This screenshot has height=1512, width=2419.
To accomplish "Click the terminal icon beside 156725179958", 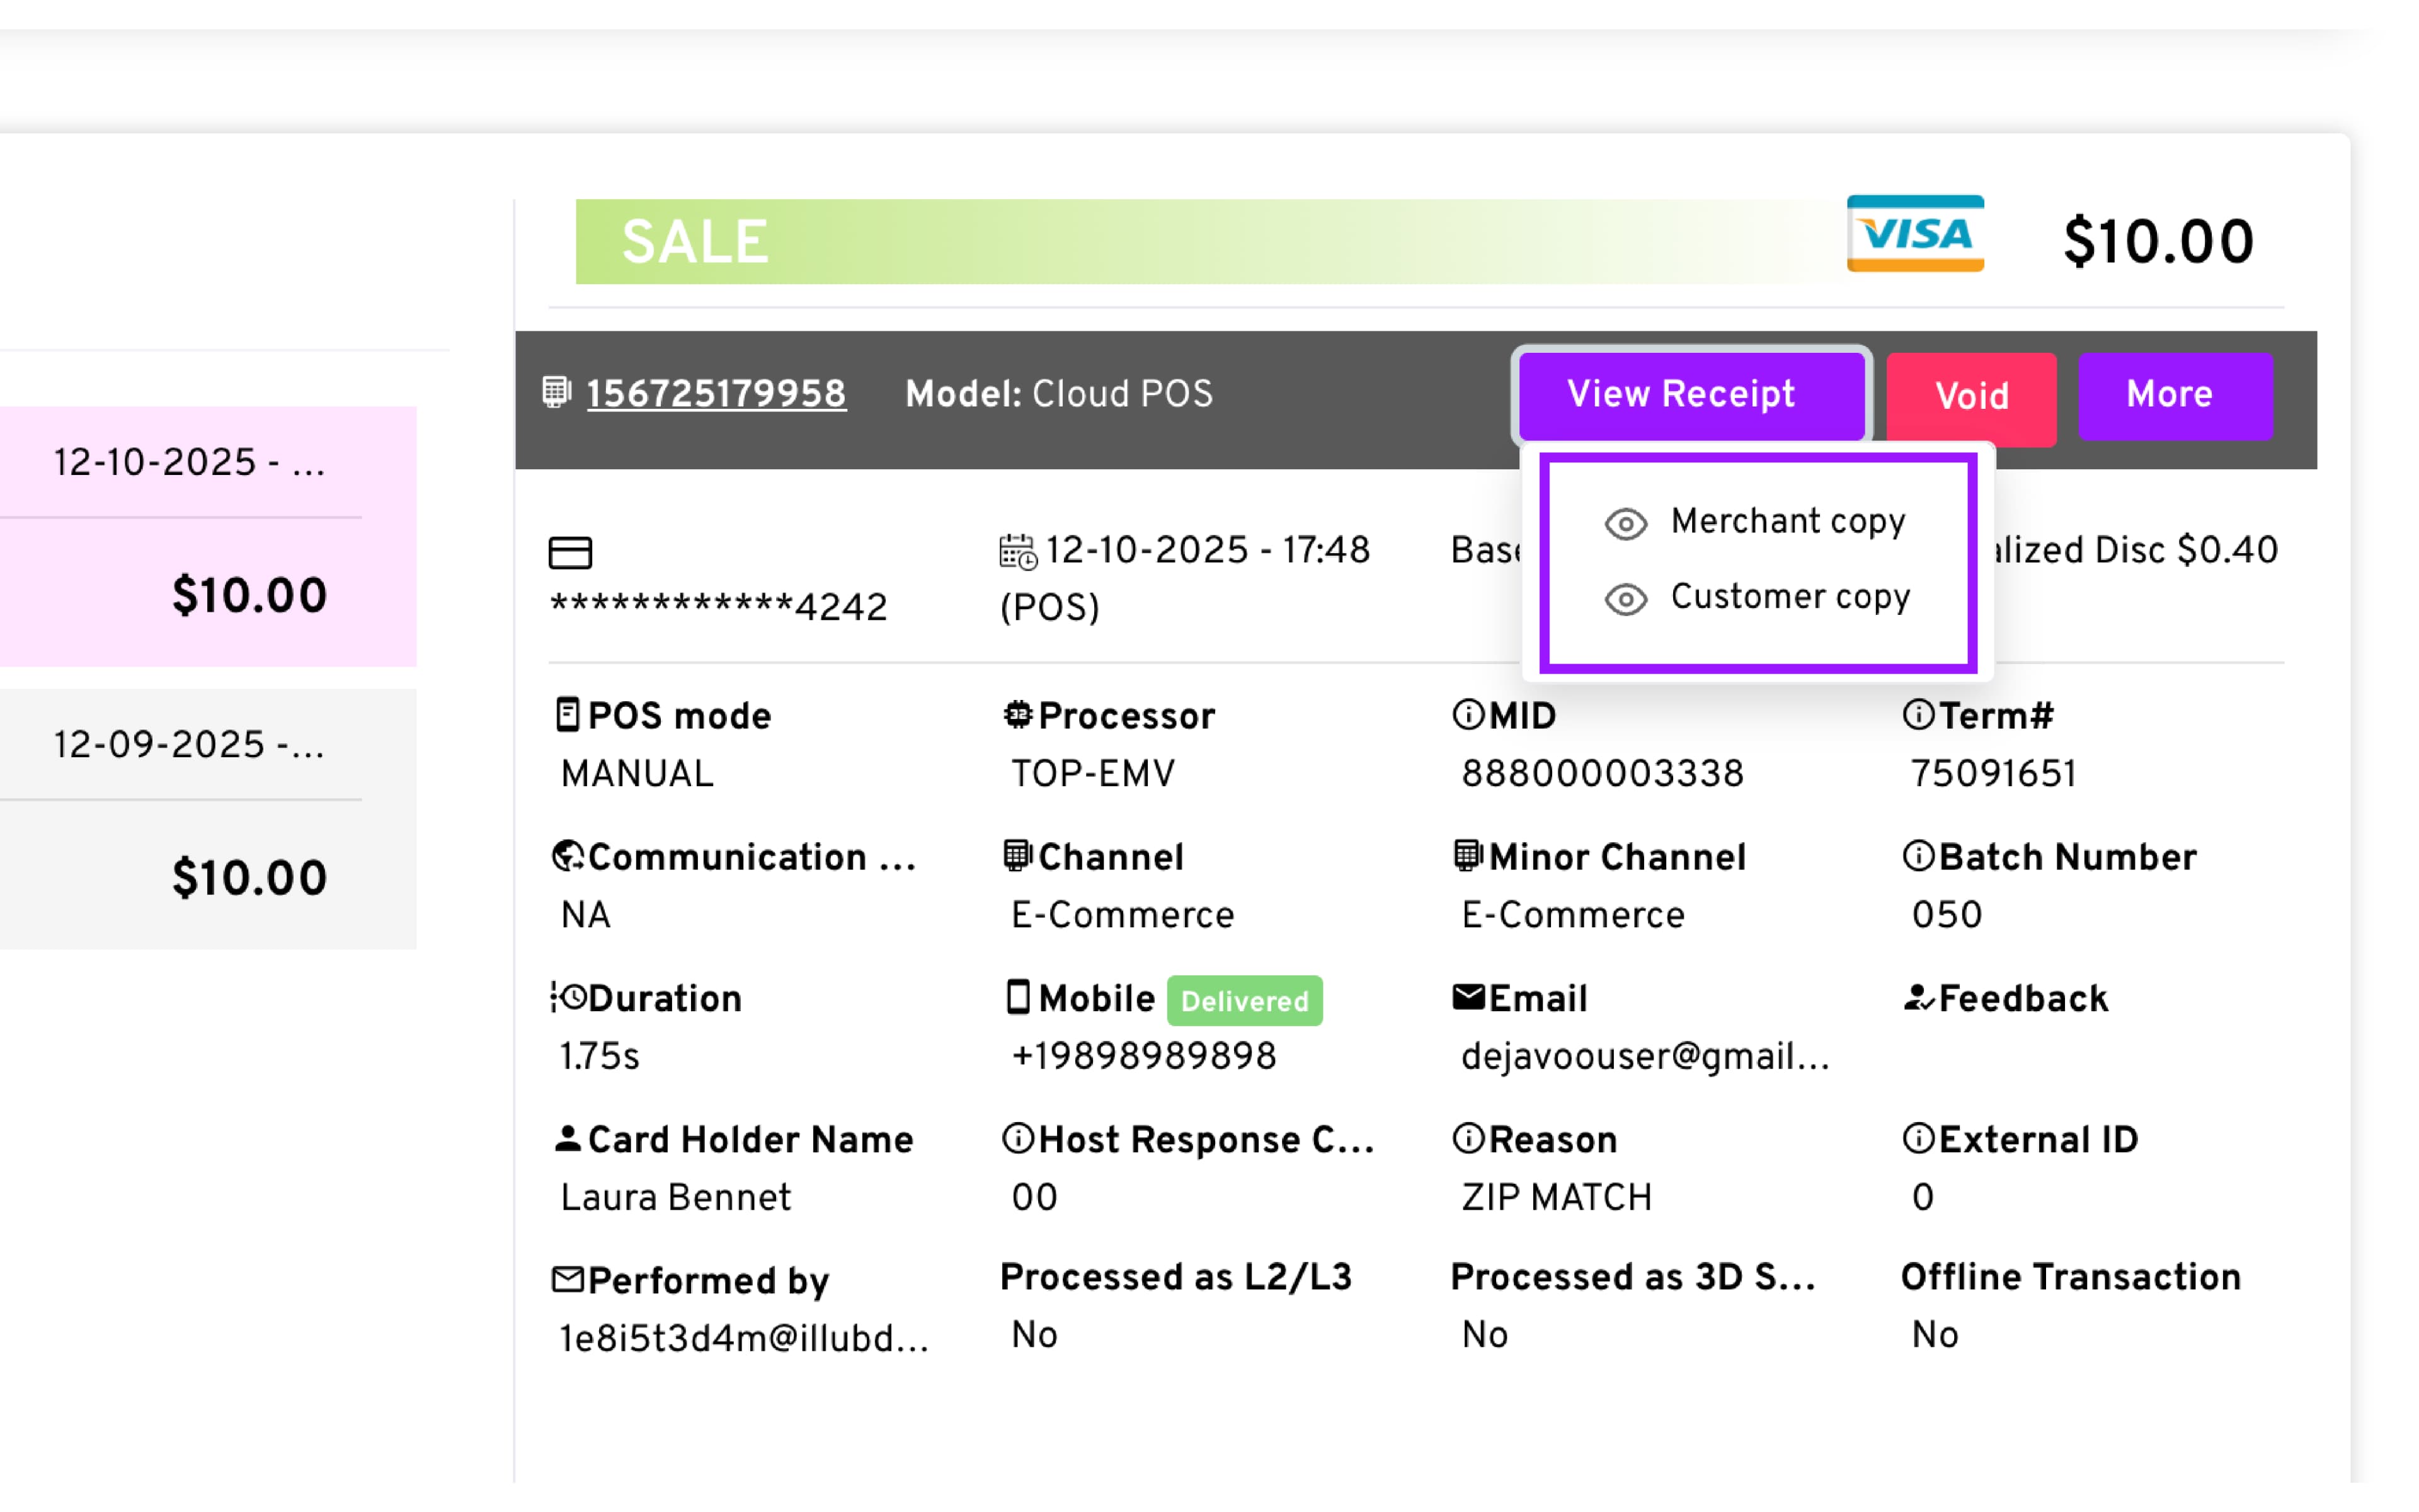I will [x=556, y=392].
